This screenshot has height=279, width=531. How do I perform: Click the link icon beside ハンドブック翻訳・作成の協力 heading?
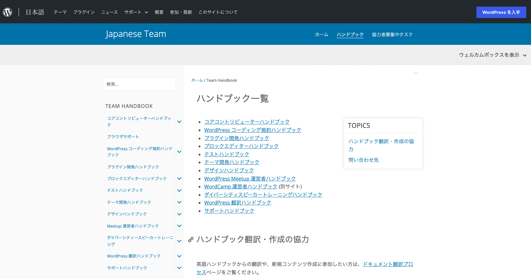click(191, 240)
